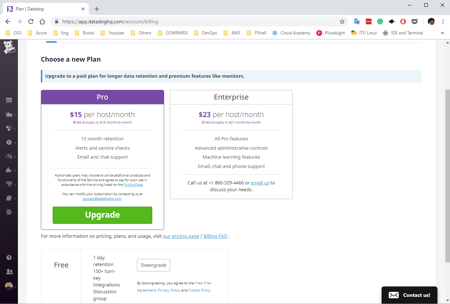Click the browser home icon
450x304 pixels.
pyautogui.click(x=42, y=21)
